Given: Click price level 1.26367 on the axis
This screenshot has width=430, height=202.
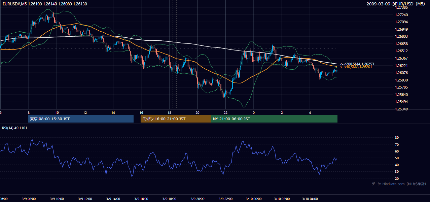Looking at the screenshot, I should [x=401, y=58].
